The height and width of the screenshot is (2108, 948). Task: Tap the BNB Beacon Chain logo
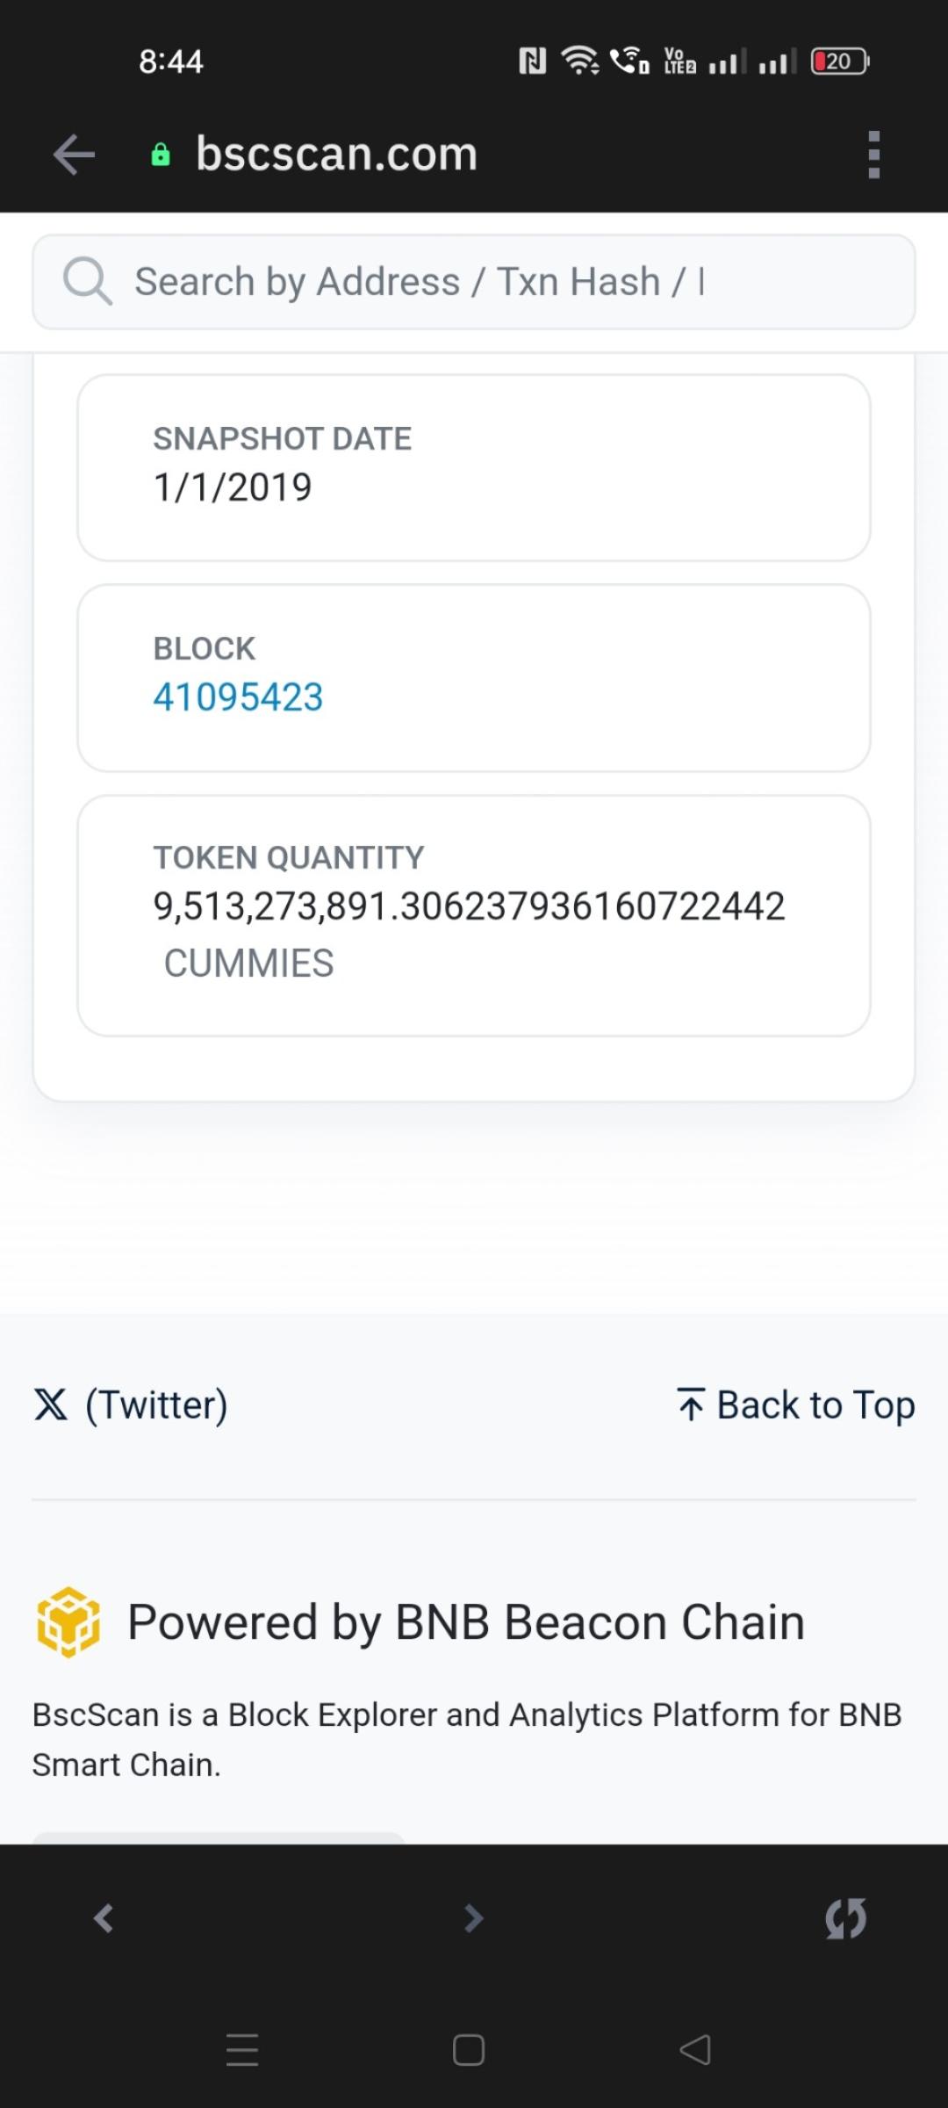(x=68, y=1622)
